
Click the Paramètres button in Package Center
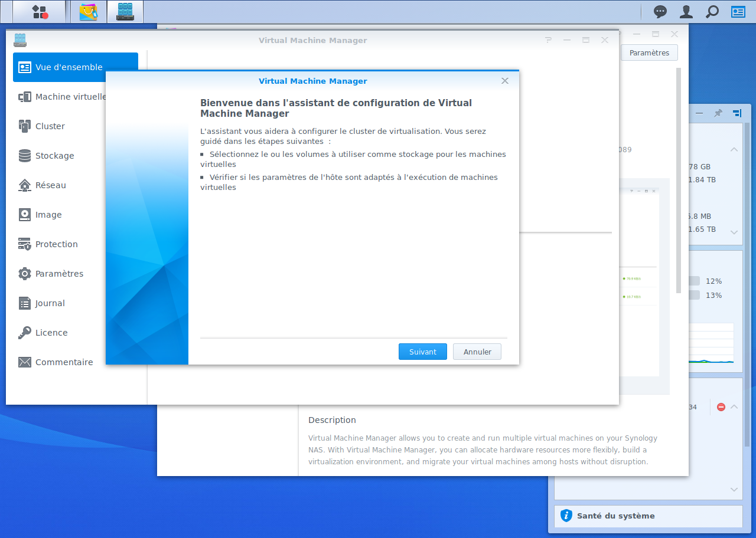click(649, 53)
